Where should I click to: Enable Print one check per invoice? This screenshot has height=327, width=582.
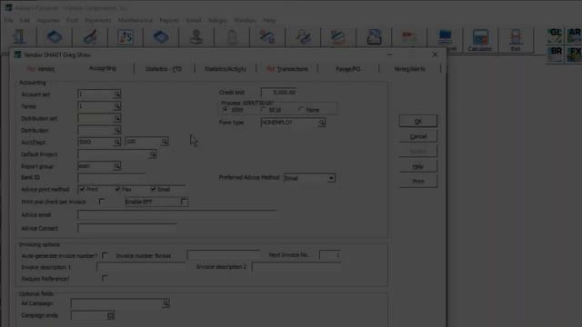[x=102, y=202]
